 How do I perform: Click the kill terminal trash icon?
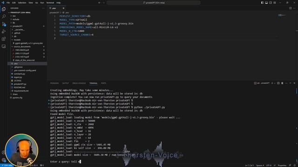click(x=282, y=83)
